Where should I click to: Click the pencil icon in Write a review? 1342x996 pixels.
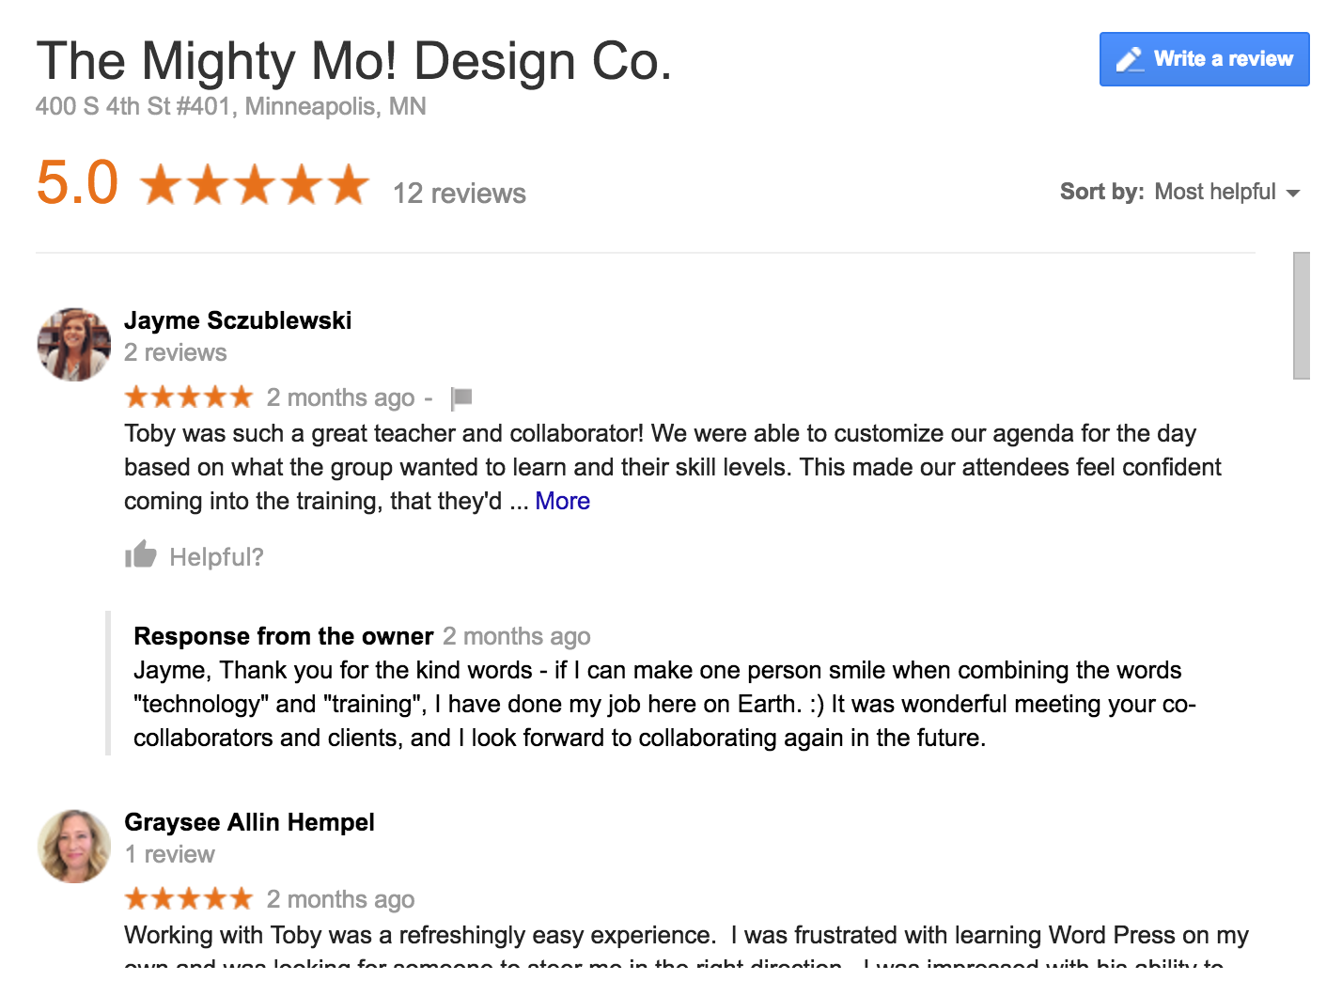[1129, 60]
